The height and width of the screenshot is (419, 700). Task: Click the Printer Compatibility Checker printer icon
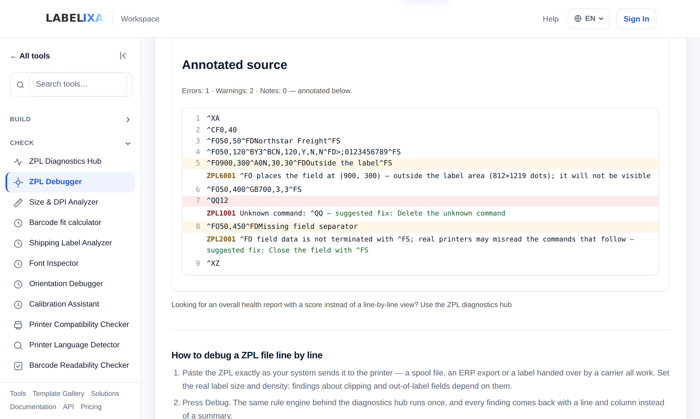click(x=18, y=325)
